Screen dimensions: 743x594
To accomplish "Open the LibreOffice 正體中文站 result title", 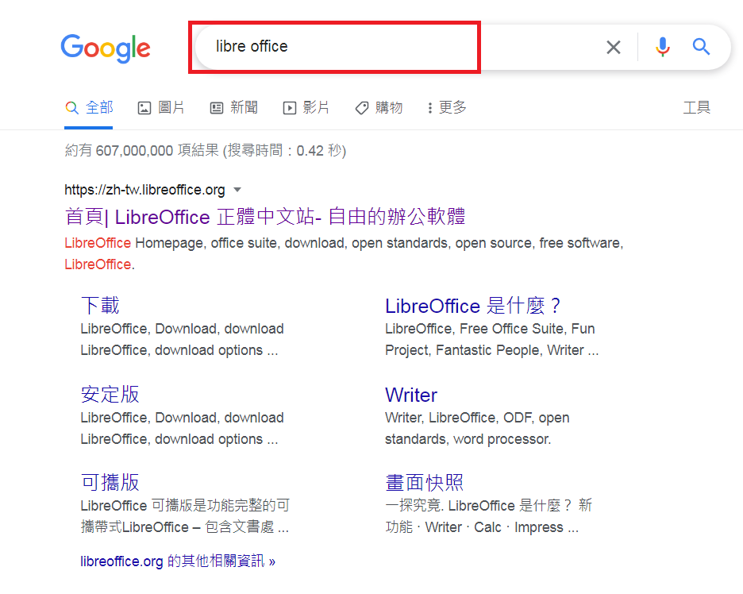I will click(x=265, y=217).
